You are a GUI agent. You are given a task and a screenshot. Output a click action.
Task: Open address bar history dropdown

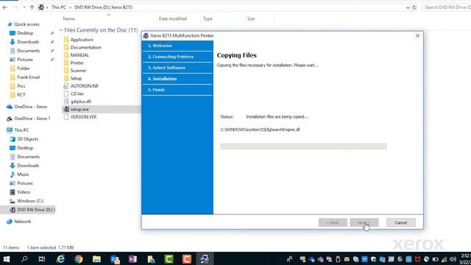click(x=408, y=7)
